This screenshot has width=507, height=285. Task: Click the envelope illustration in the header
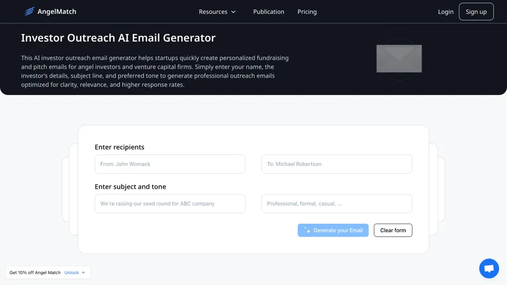pos(399,59)
